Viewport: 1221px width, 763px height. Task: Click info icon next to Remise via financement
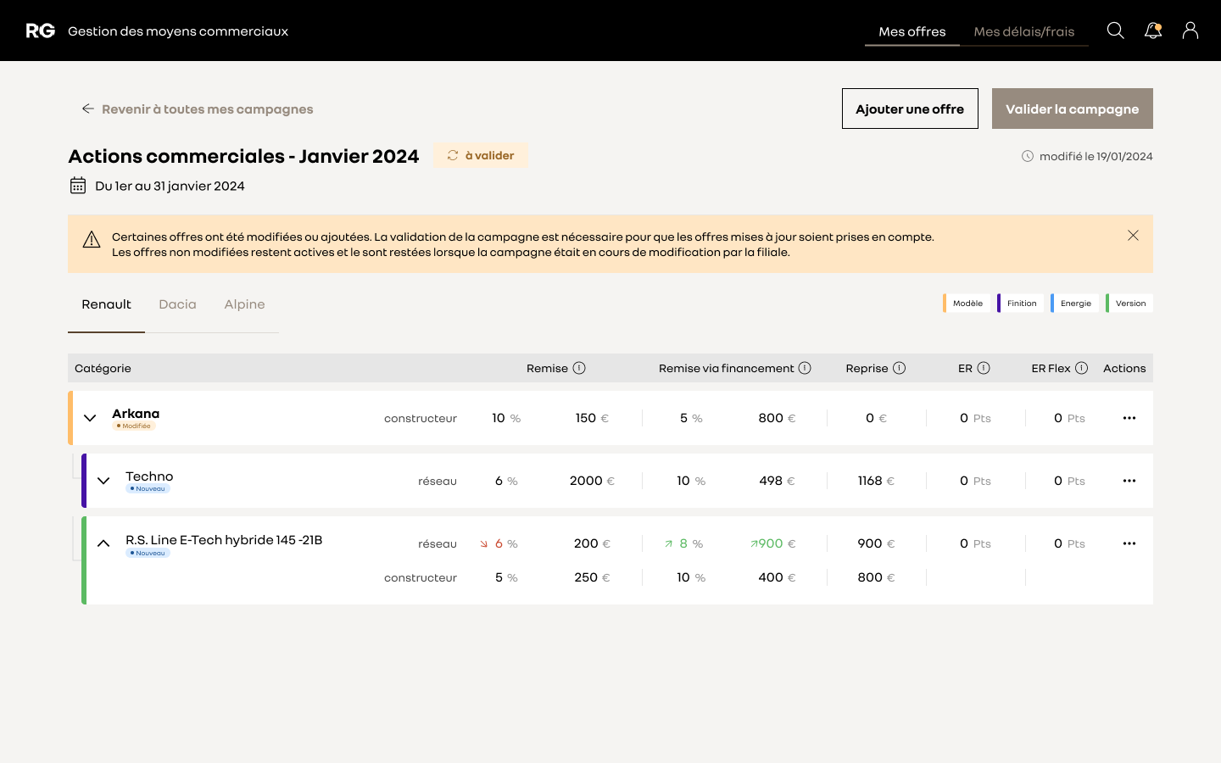[x=805, y=368]
